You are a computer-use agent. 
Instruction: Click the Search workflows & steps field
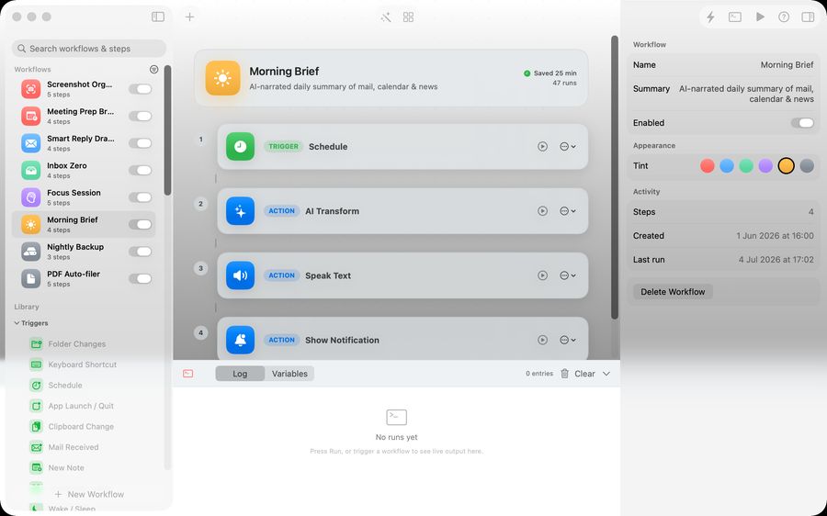point(88,48)
